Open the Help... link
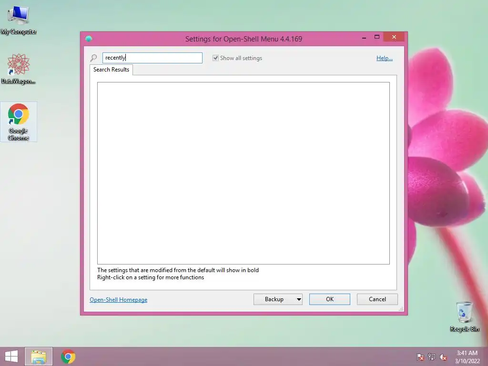 [x=385, y=58]
